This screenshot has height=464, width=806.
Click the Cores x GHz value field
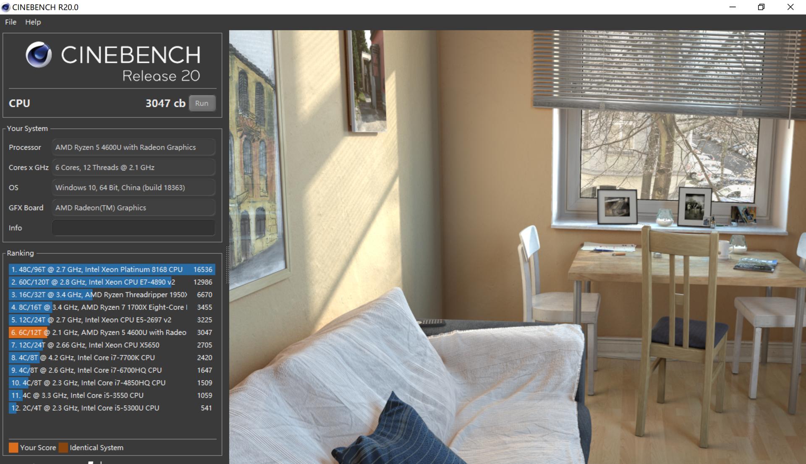133,167
